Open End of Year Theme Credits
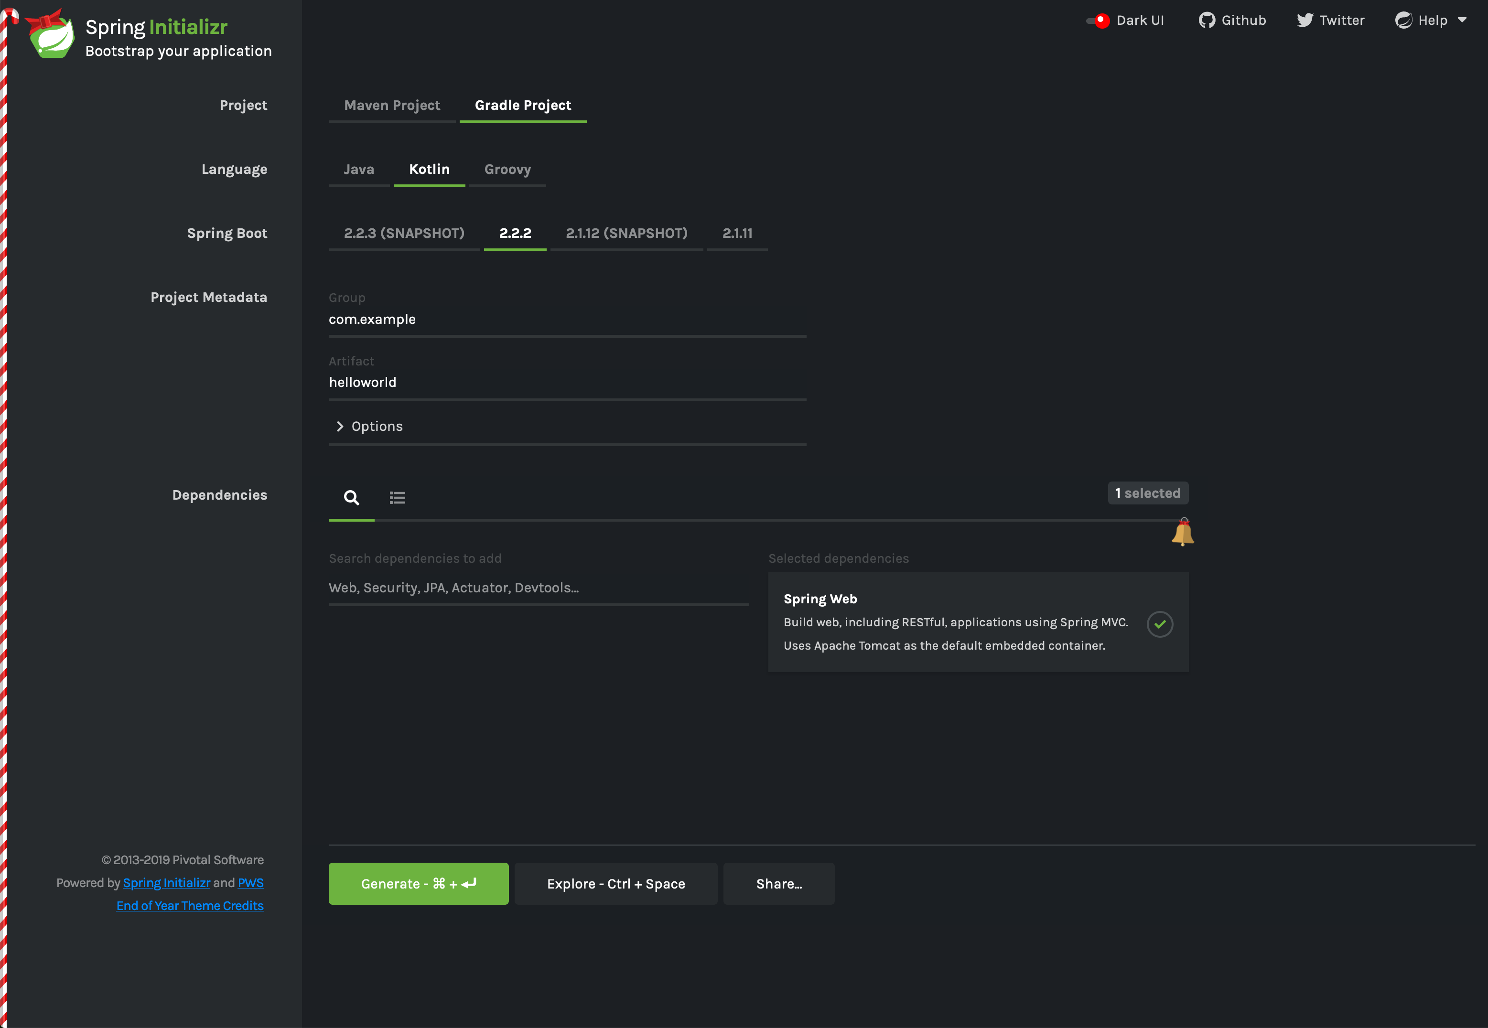The width and height of the screenshot is (1488, 1028). 190,906
